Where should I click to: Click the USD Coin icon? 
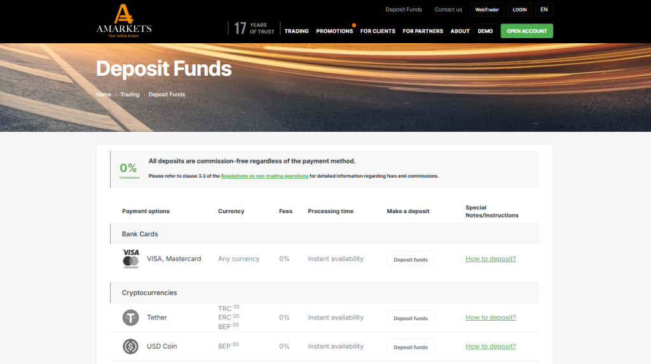click(x=130, y=347)
